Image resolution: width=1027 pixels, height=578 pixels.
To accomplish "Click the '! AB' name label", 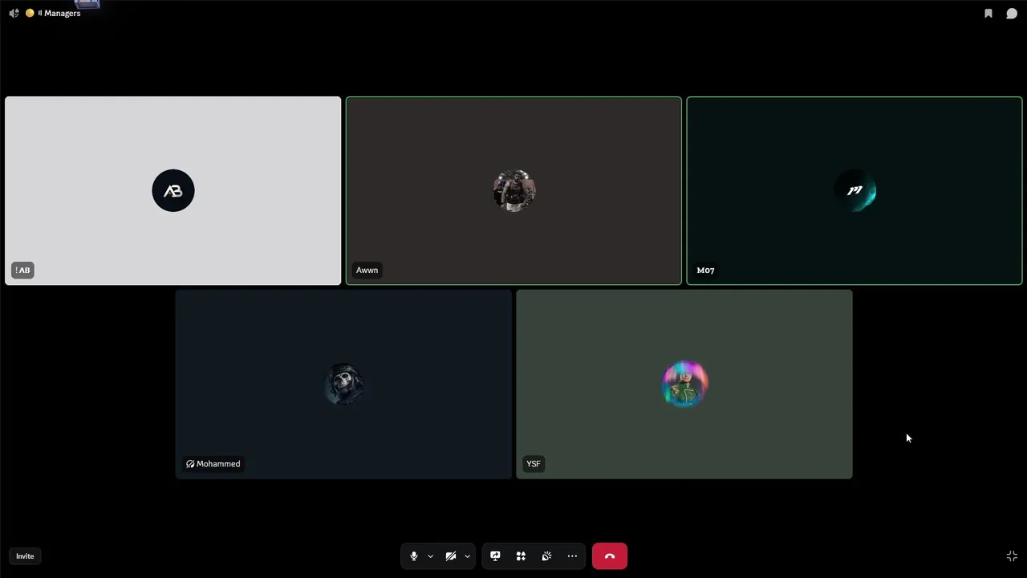I will point(22,271).
